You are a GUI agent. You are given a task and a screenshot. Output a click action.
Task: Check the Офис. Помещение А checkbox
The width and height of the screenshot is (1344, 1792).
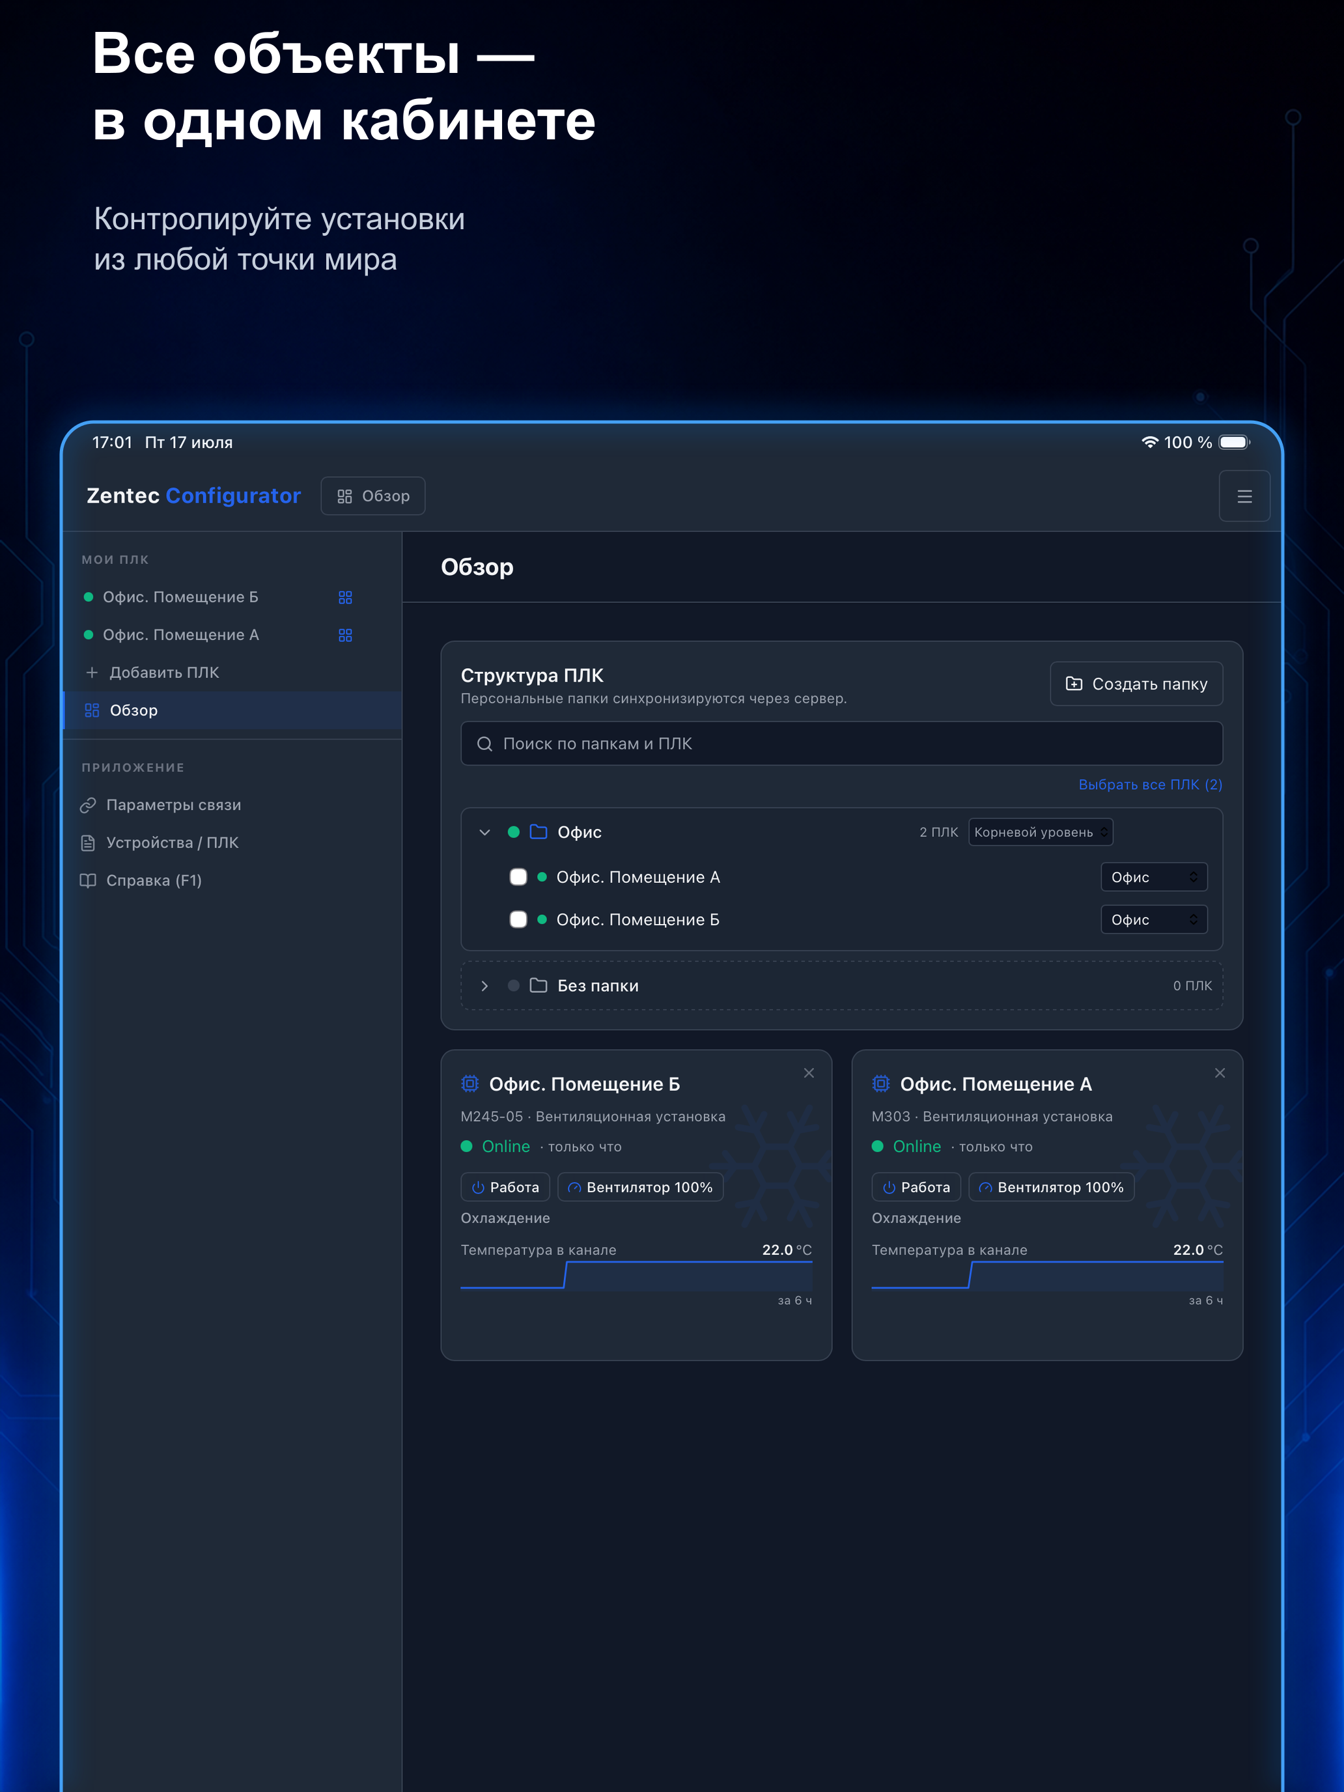coord(518,877)
